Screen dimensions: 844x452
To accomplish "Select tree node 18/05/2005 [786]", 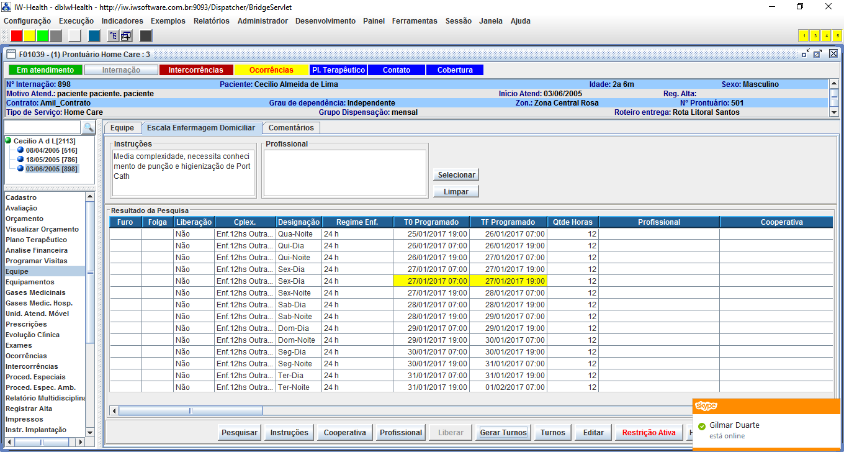I will click(x=51, y=160).
